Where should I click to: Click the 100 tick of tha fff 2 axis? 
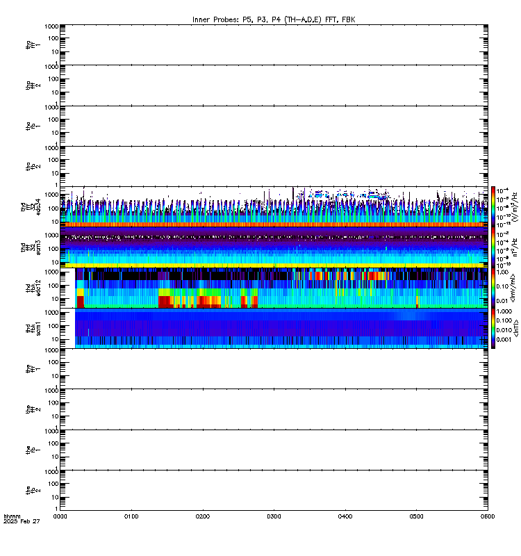(53, 79)
